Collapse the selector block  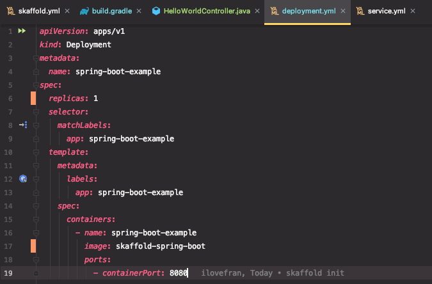click(x=36, y=112)
